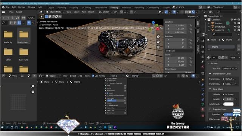Image resolution: width=242 pixels, height=136 pixels.
Task: Open the Tool properties tab icon
Action: (203, 40)
